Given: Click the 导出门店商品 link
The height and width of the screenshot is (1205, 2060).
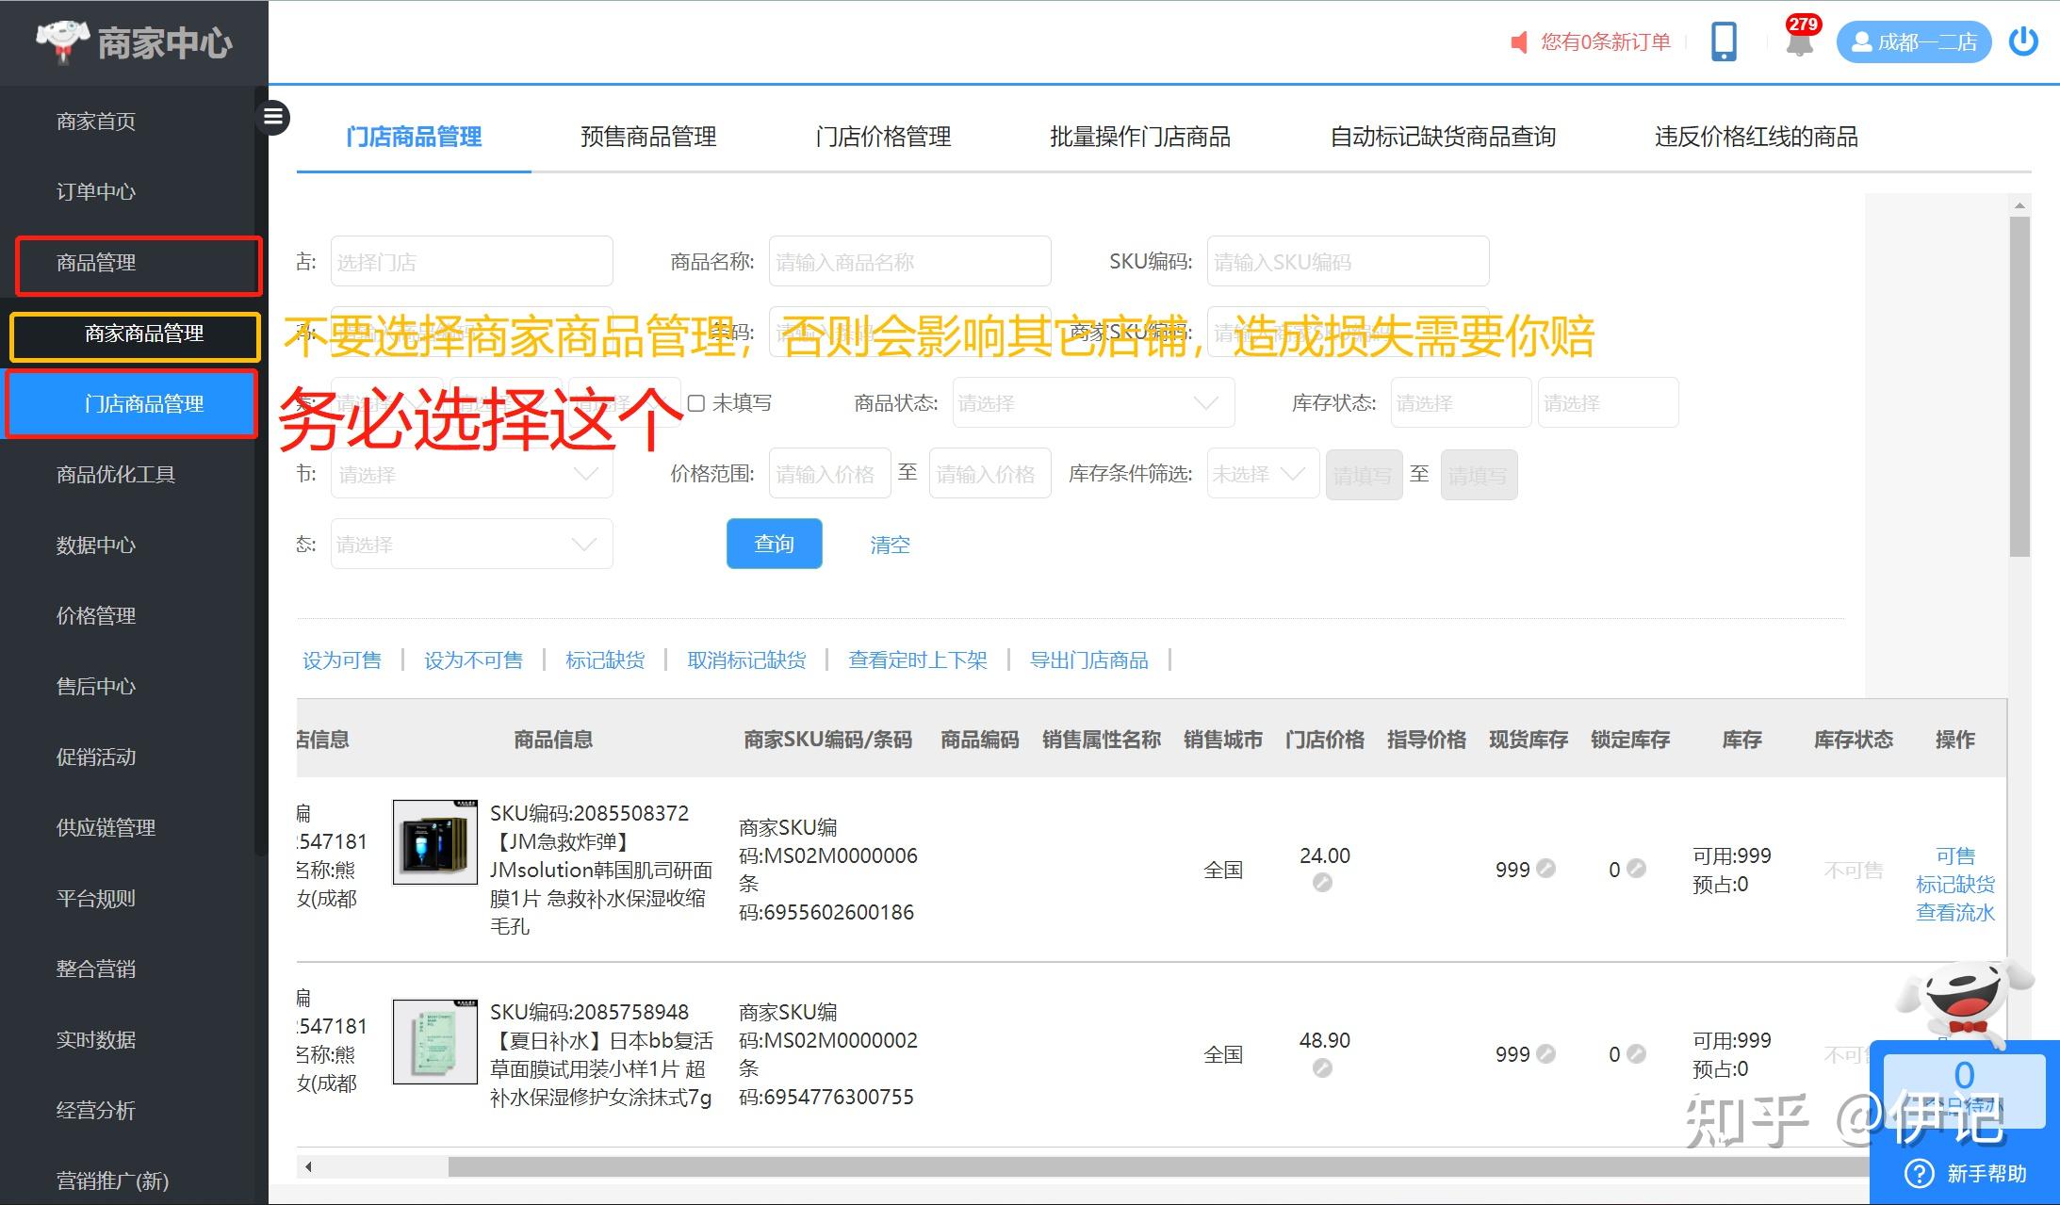Looking at the screenshot, I should pos(1090,659).
